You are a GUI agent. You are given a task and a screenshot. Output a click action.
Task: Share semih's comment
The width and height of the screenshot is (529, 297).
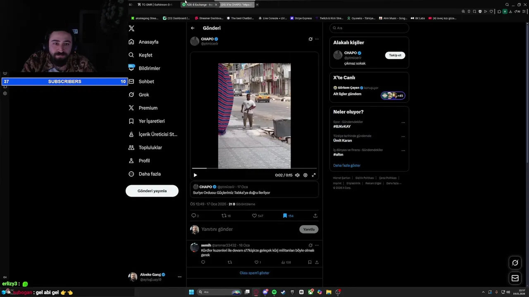pyautogui.click(x=317, y=262)
